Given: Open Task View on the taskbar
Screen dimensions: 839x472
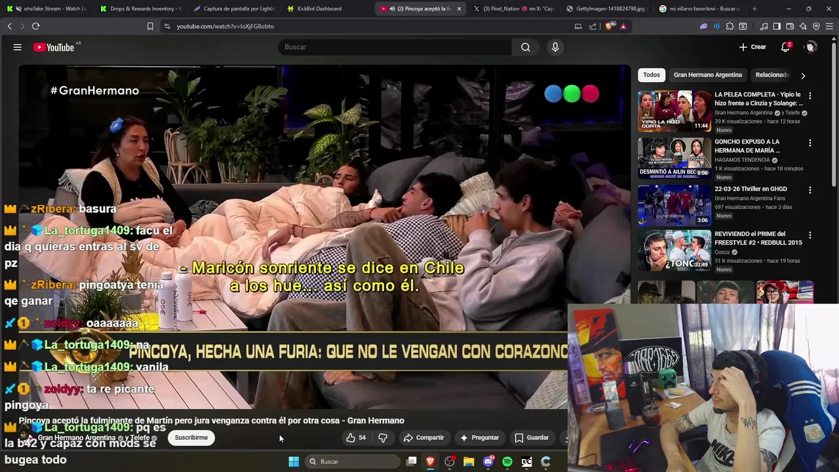Looking at the screenshot, I should pyautogui.click(x=411, y=462).
